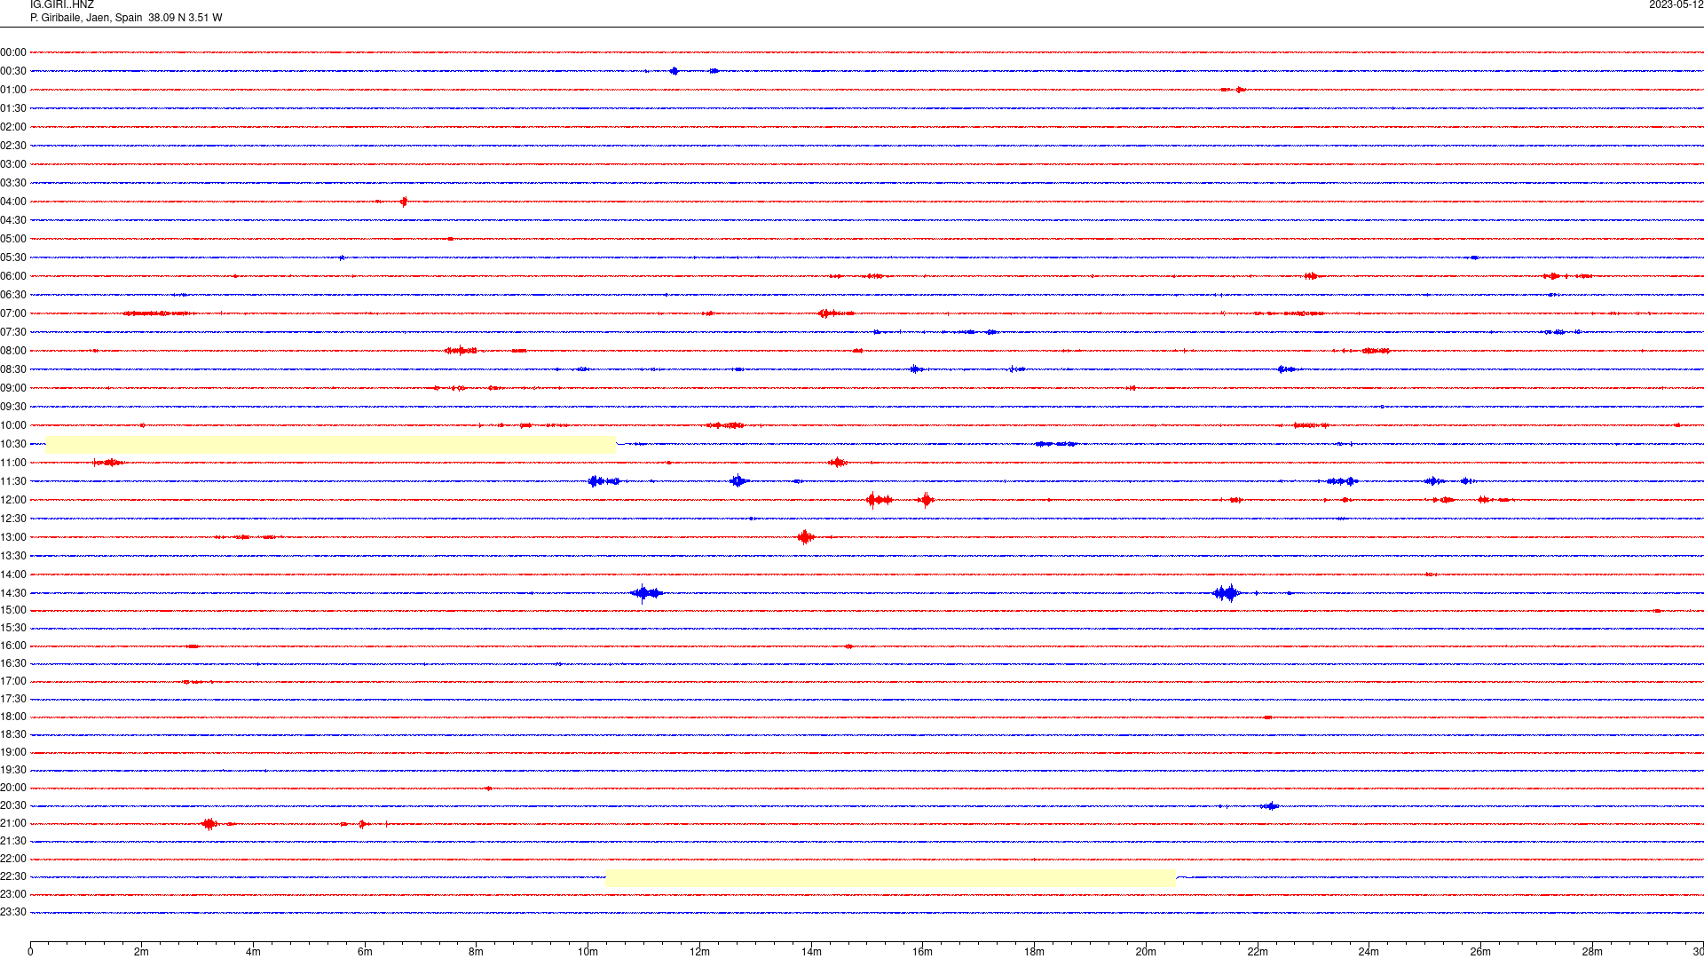Image resolution: width=1704 pixels, height=959 pixels.
Task: Click the 11:30 row time label
Action: coord(13,481)
